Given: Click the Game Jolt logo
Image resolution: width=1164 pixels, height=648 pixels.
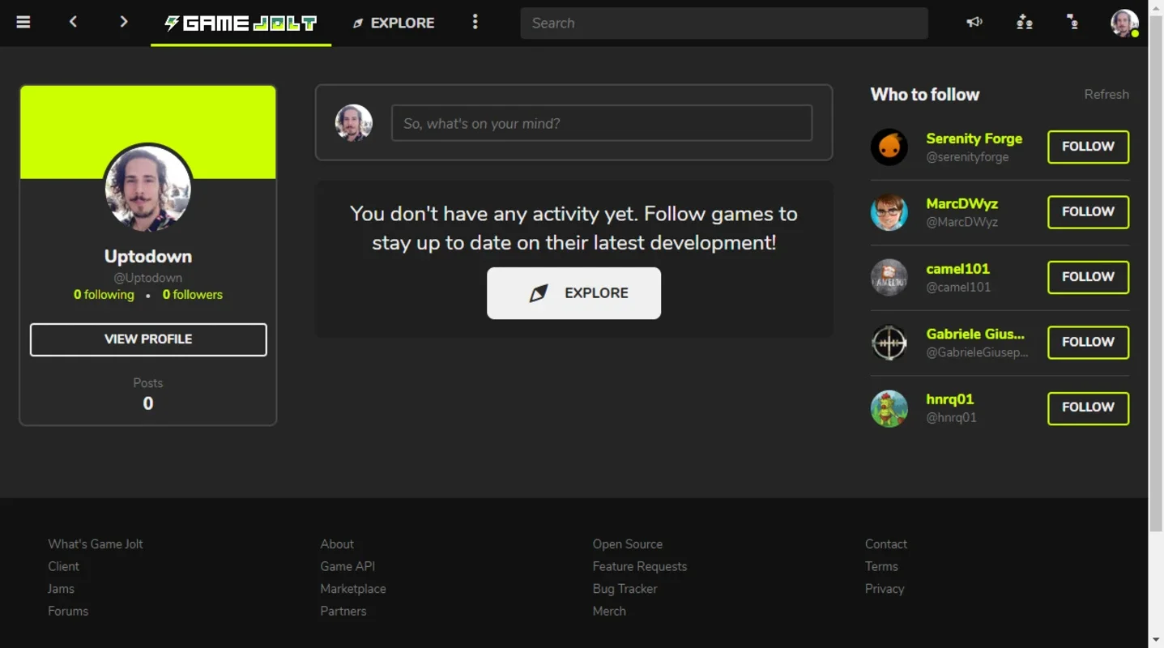Looking at the screenshot, I should (241, 23).
